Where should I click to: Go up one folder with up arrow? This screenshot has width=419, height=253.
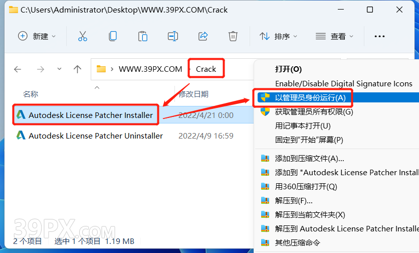(78, 69)
